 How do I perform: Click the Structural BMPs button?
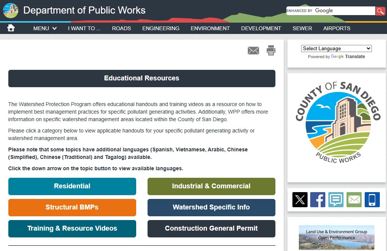(x=72, y=207)
